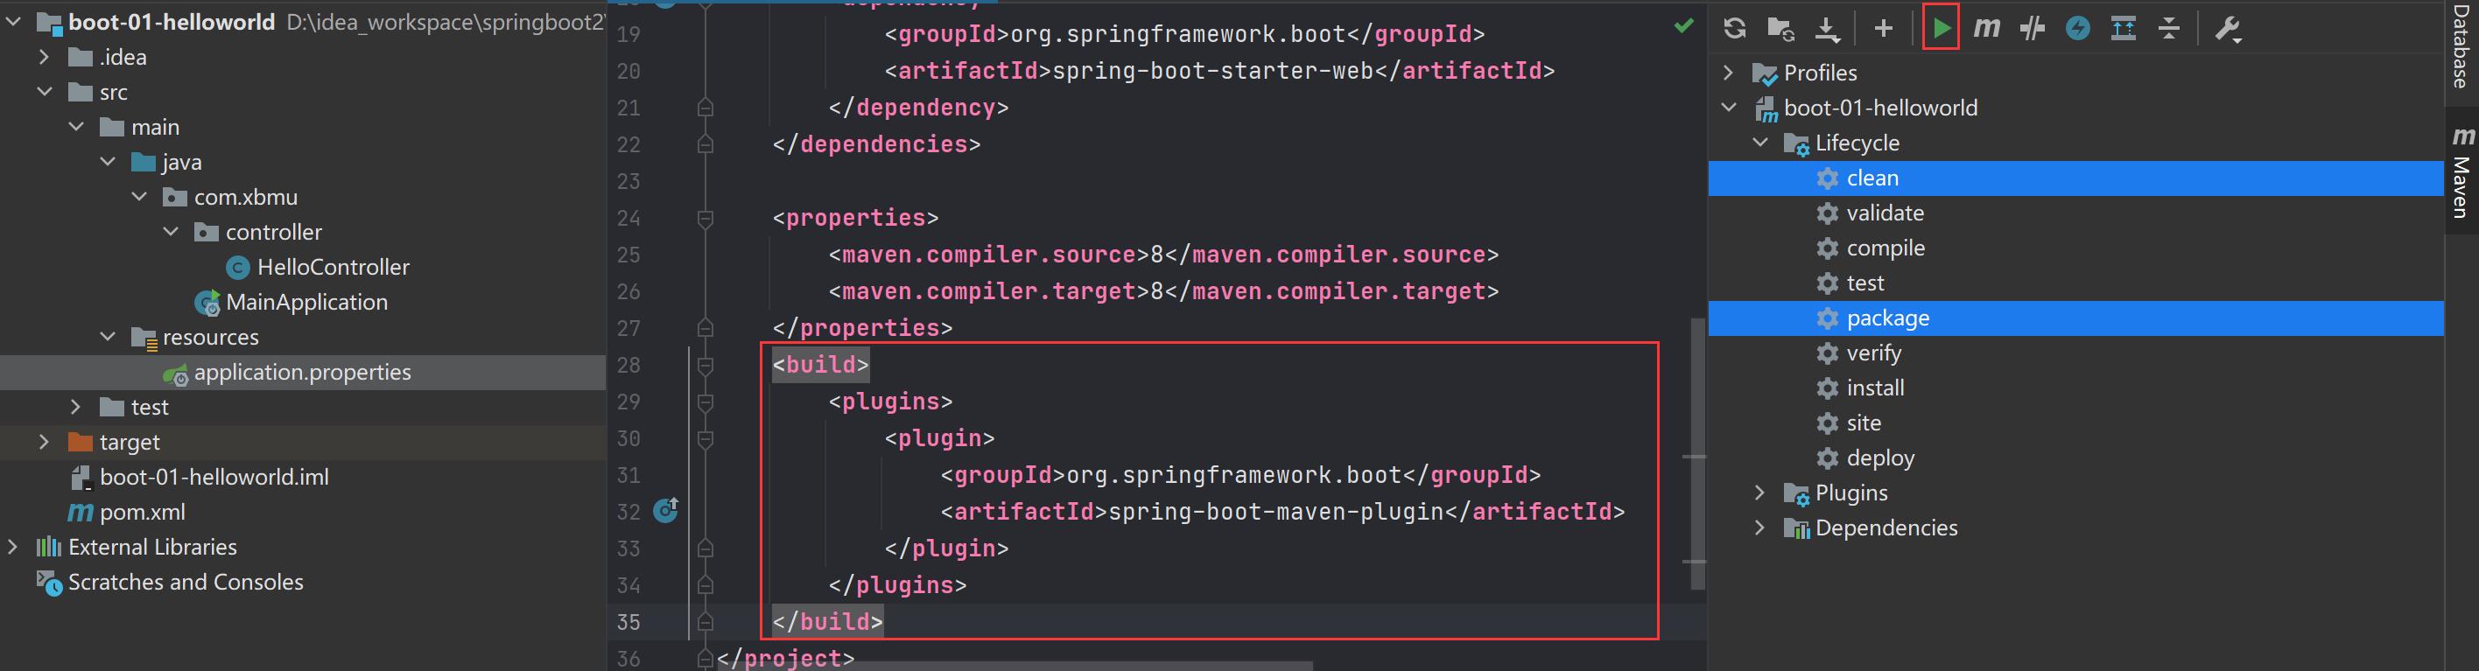Screen dimensions: 2479x671
Task: Click the HelloController class icon
Action: (x=238, y=267)
